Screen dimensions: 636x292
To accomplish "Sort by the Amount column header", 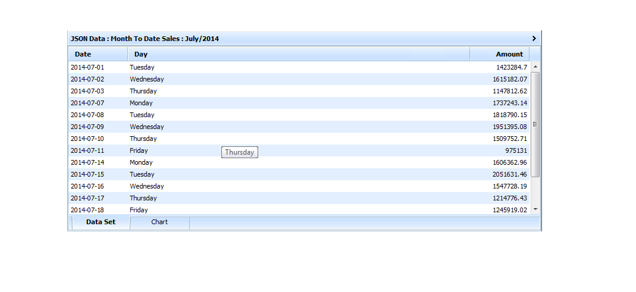I will pyautogui.click(x=500, y=54).
